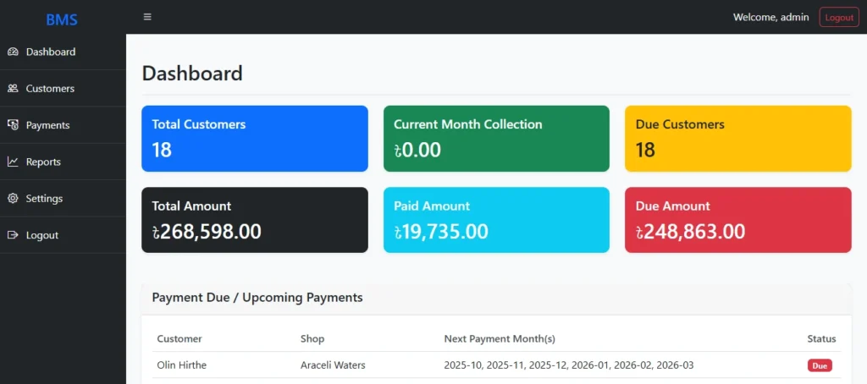867x384 pixels.
Task: Click the red Due status badge
Action: (x=819, y=365)
